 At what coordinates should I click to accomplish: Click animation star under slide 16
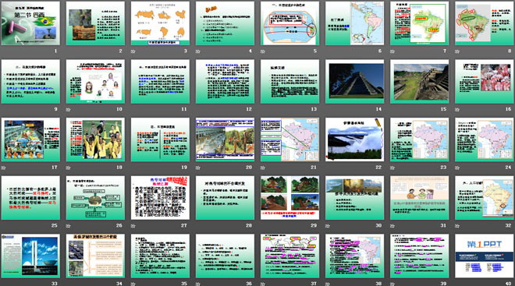tap(457, 109)
